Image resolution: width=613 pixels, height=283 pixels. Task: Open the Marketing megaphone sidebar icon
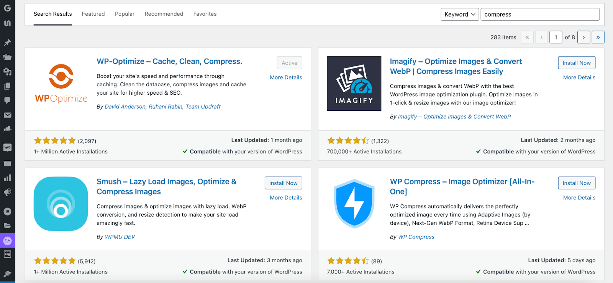[7, 192]
